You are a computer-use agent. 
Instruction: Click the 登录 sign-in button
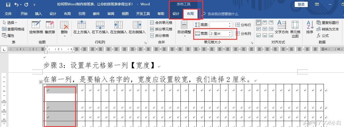(301, 4)
